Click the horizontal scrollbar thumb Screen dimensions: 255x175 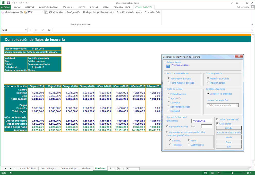[134, 169]
